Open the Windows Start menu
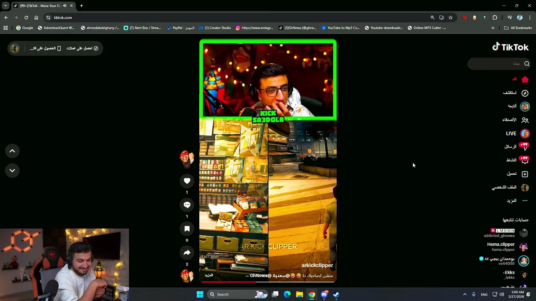Viewport: 536px width, 301px height. (x=200, y=294)
